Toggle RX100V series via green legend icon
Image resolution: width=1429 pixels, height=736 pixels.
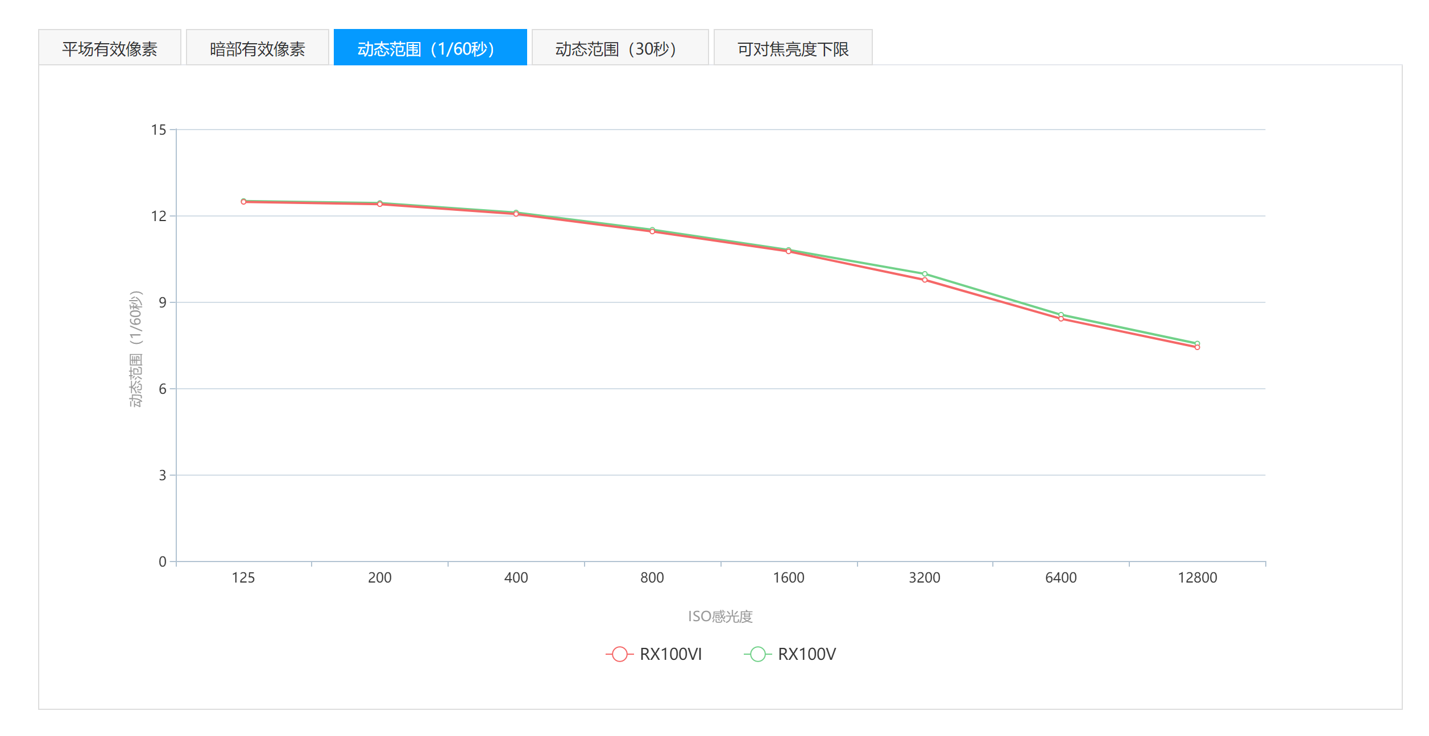click(x=757, y=654)
